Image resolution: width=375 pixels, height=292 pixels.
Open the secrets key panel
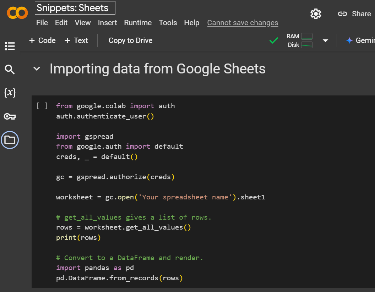[x=10, y=116]
